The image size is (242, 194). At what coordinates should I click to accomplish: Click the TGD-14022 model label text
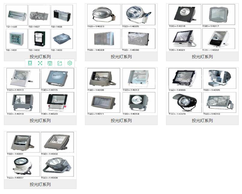tap(211, 50)
